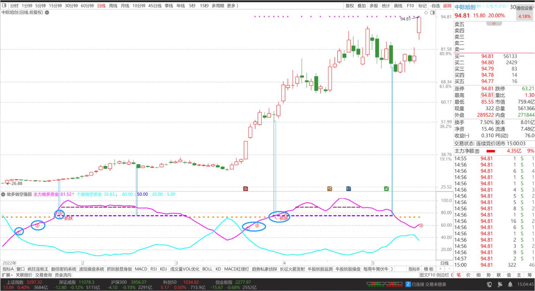The width and height of the screenshot is (535, 291).
Task: Click the red 涨 marker on timeline
Action: pos(246,189)
